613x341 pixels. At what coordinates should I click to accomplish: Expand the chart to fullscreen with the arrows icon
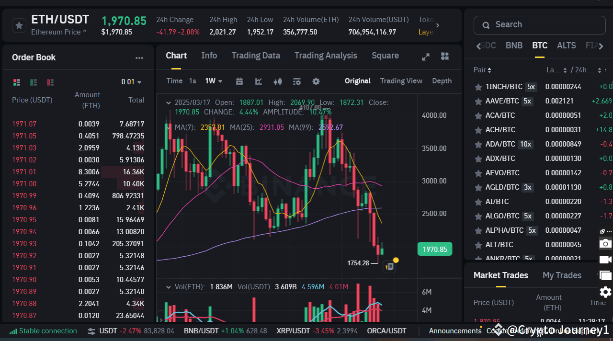(x=425, y=56)
